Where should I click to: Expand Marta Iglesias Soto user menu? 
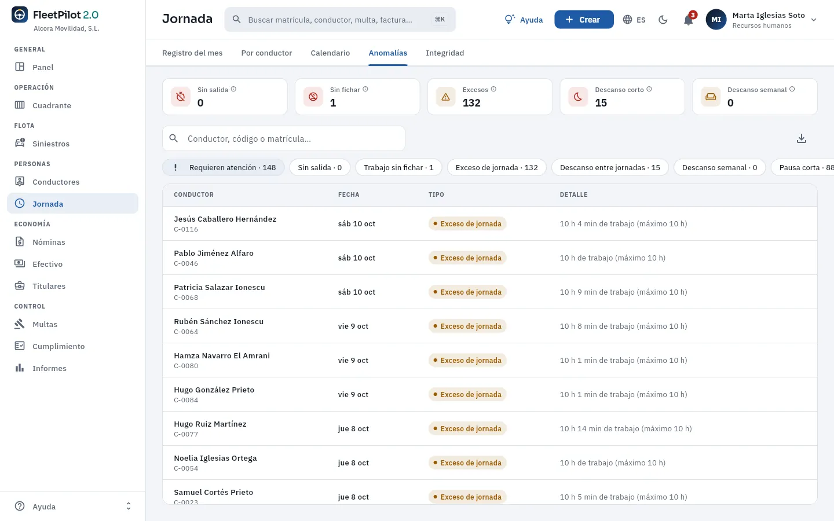click(762, 20)
